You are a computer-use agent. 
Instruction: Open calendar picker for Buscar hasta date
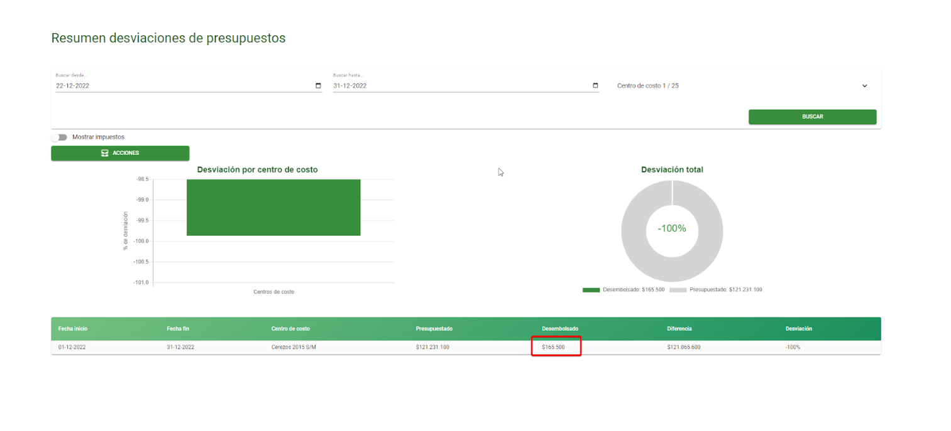click(595, 86)
